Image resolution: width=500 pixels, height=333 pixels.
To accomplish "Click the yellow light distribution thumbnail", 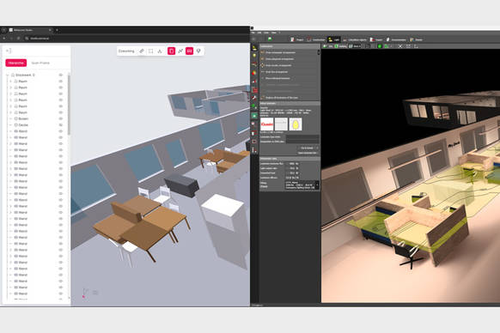I will click(296, 124).
